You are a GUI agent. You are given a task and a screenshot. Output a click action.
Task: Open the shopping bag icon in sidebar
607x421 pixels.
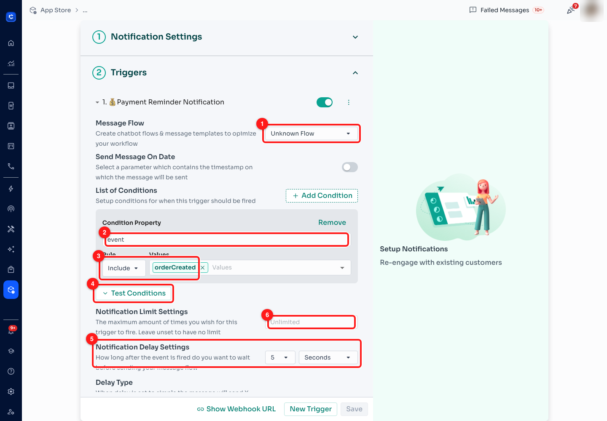(x=11, y=269)
